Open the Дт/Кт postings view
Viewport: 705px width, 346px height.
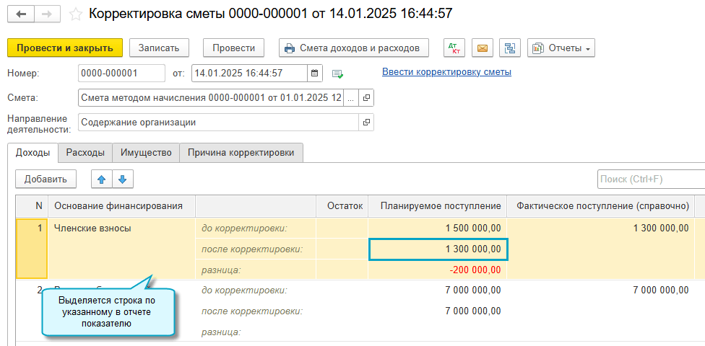pos(455,48)
